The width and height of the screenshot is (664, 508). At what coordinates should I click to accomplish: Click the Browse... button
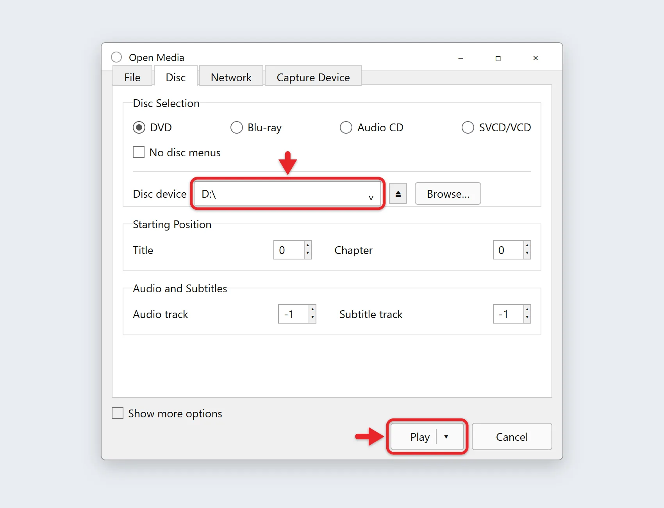(x=448, y=193)
